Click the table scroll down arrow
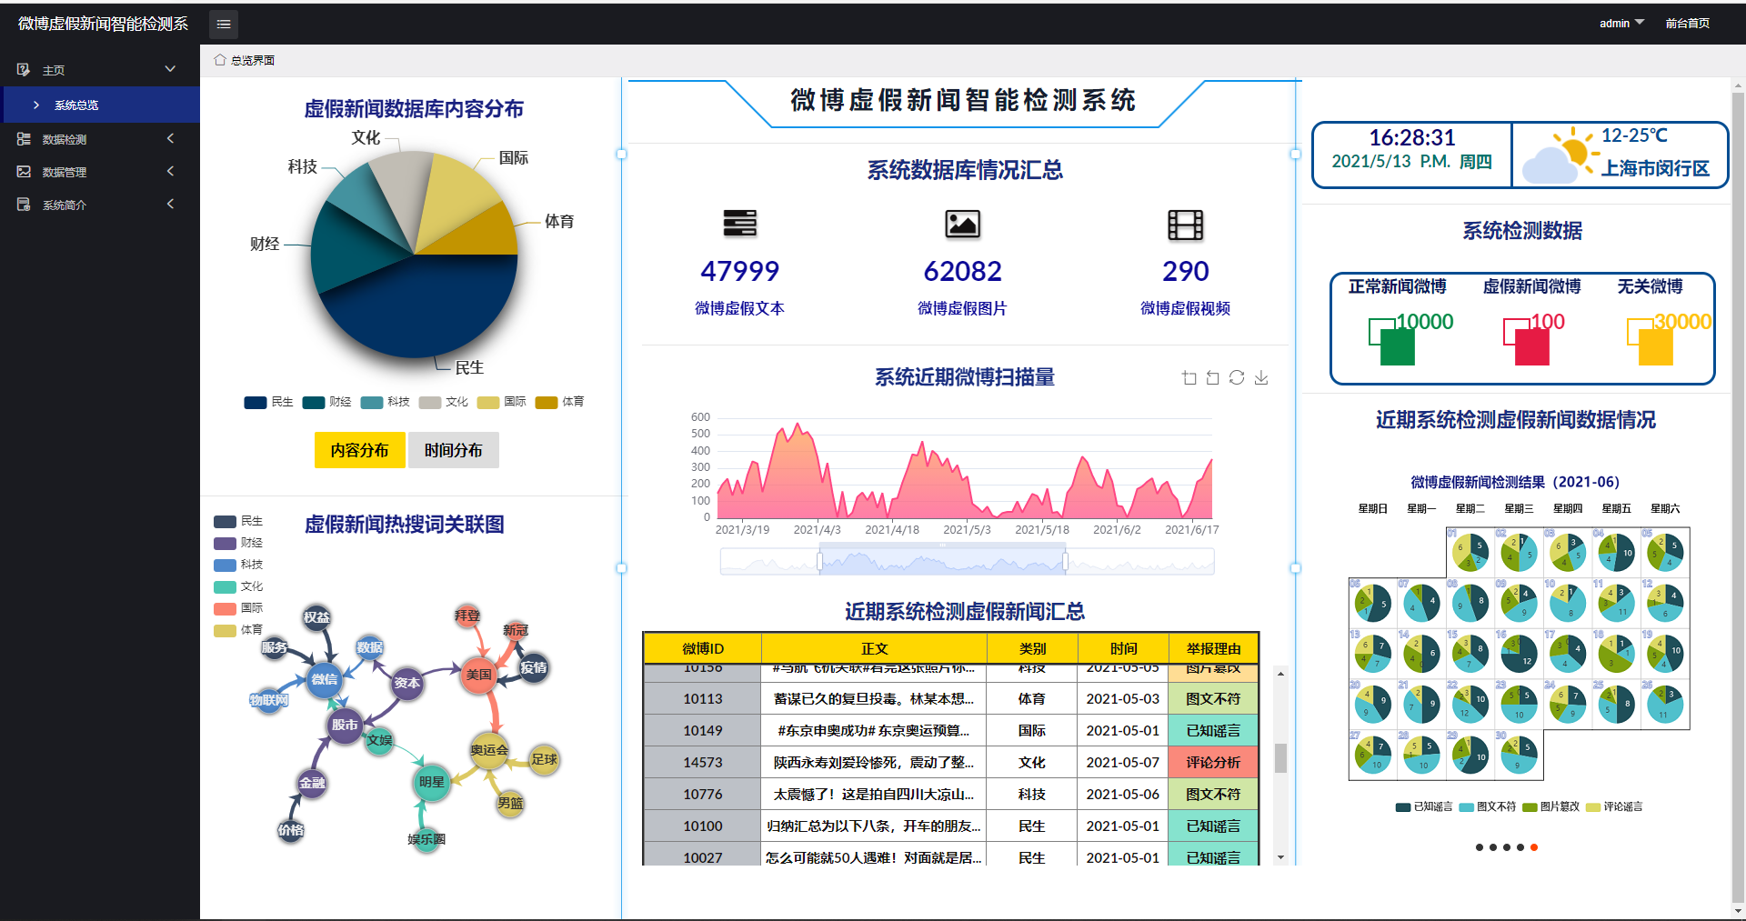 click(x=1280, y=857)
